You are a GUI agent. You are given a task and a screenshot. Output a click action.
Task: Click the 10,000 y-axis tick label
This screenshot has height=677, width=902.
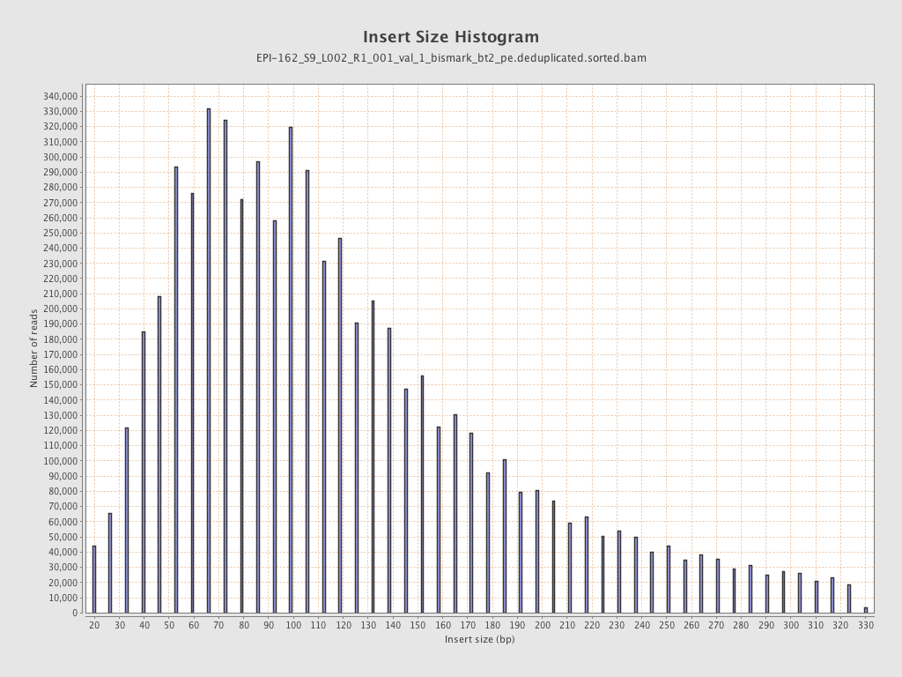tap(62, 598)
